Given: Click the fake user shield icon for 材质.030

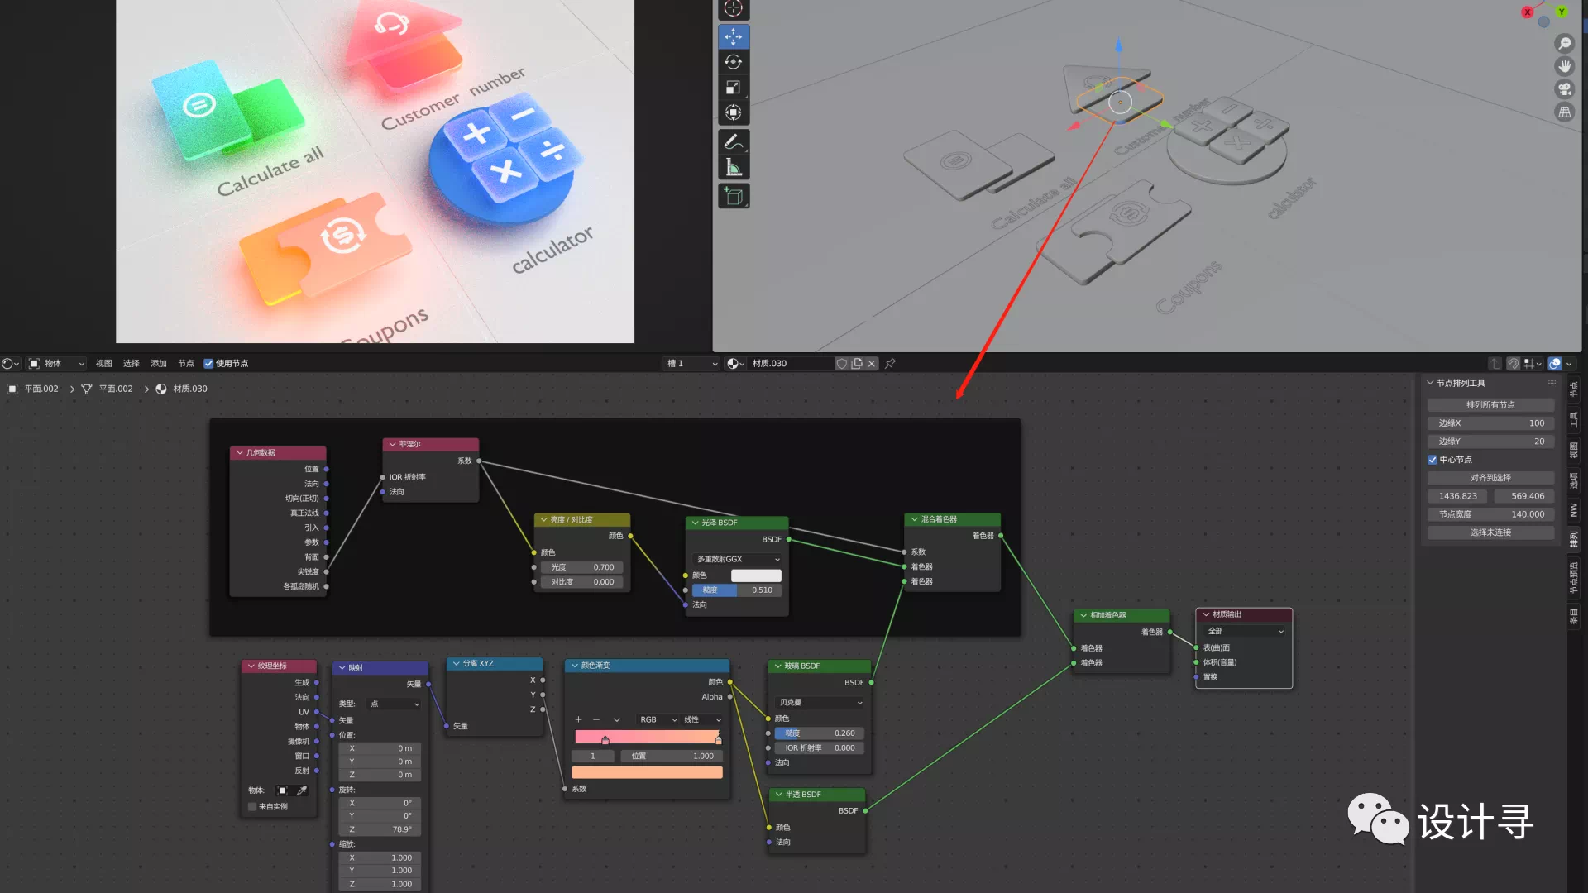Looking at the screenshot, I should [841, 364].
